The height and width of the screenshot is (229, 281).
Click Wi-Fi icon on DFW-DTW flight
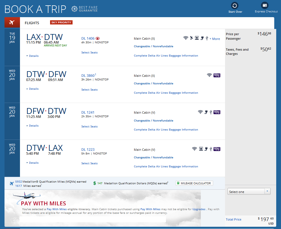click(x=200, y=112)
